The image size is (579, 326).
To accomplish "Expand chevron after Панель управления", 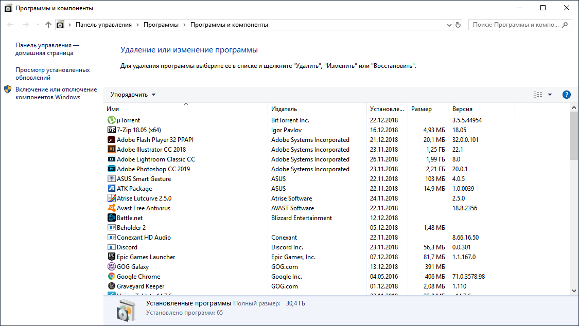I will (x=137, y=25).
